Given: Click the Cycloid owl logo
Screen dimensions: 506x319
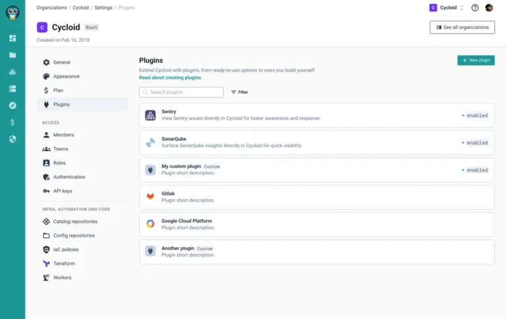Looking at the screenshot, I should (x=13, y=12).
